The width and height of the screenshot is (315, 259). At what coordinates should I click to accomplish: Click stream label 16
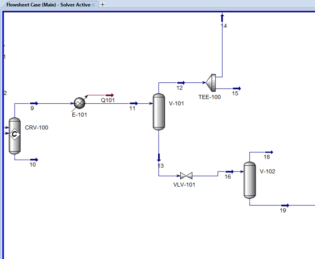point(228,177)
